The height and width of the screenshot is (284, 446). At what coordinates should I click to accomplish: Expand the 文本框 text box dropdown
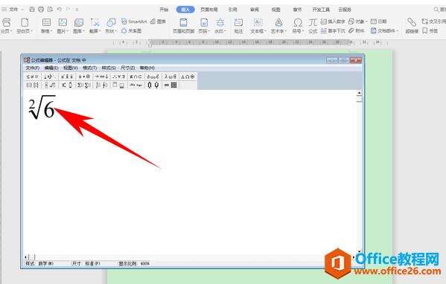258,26
